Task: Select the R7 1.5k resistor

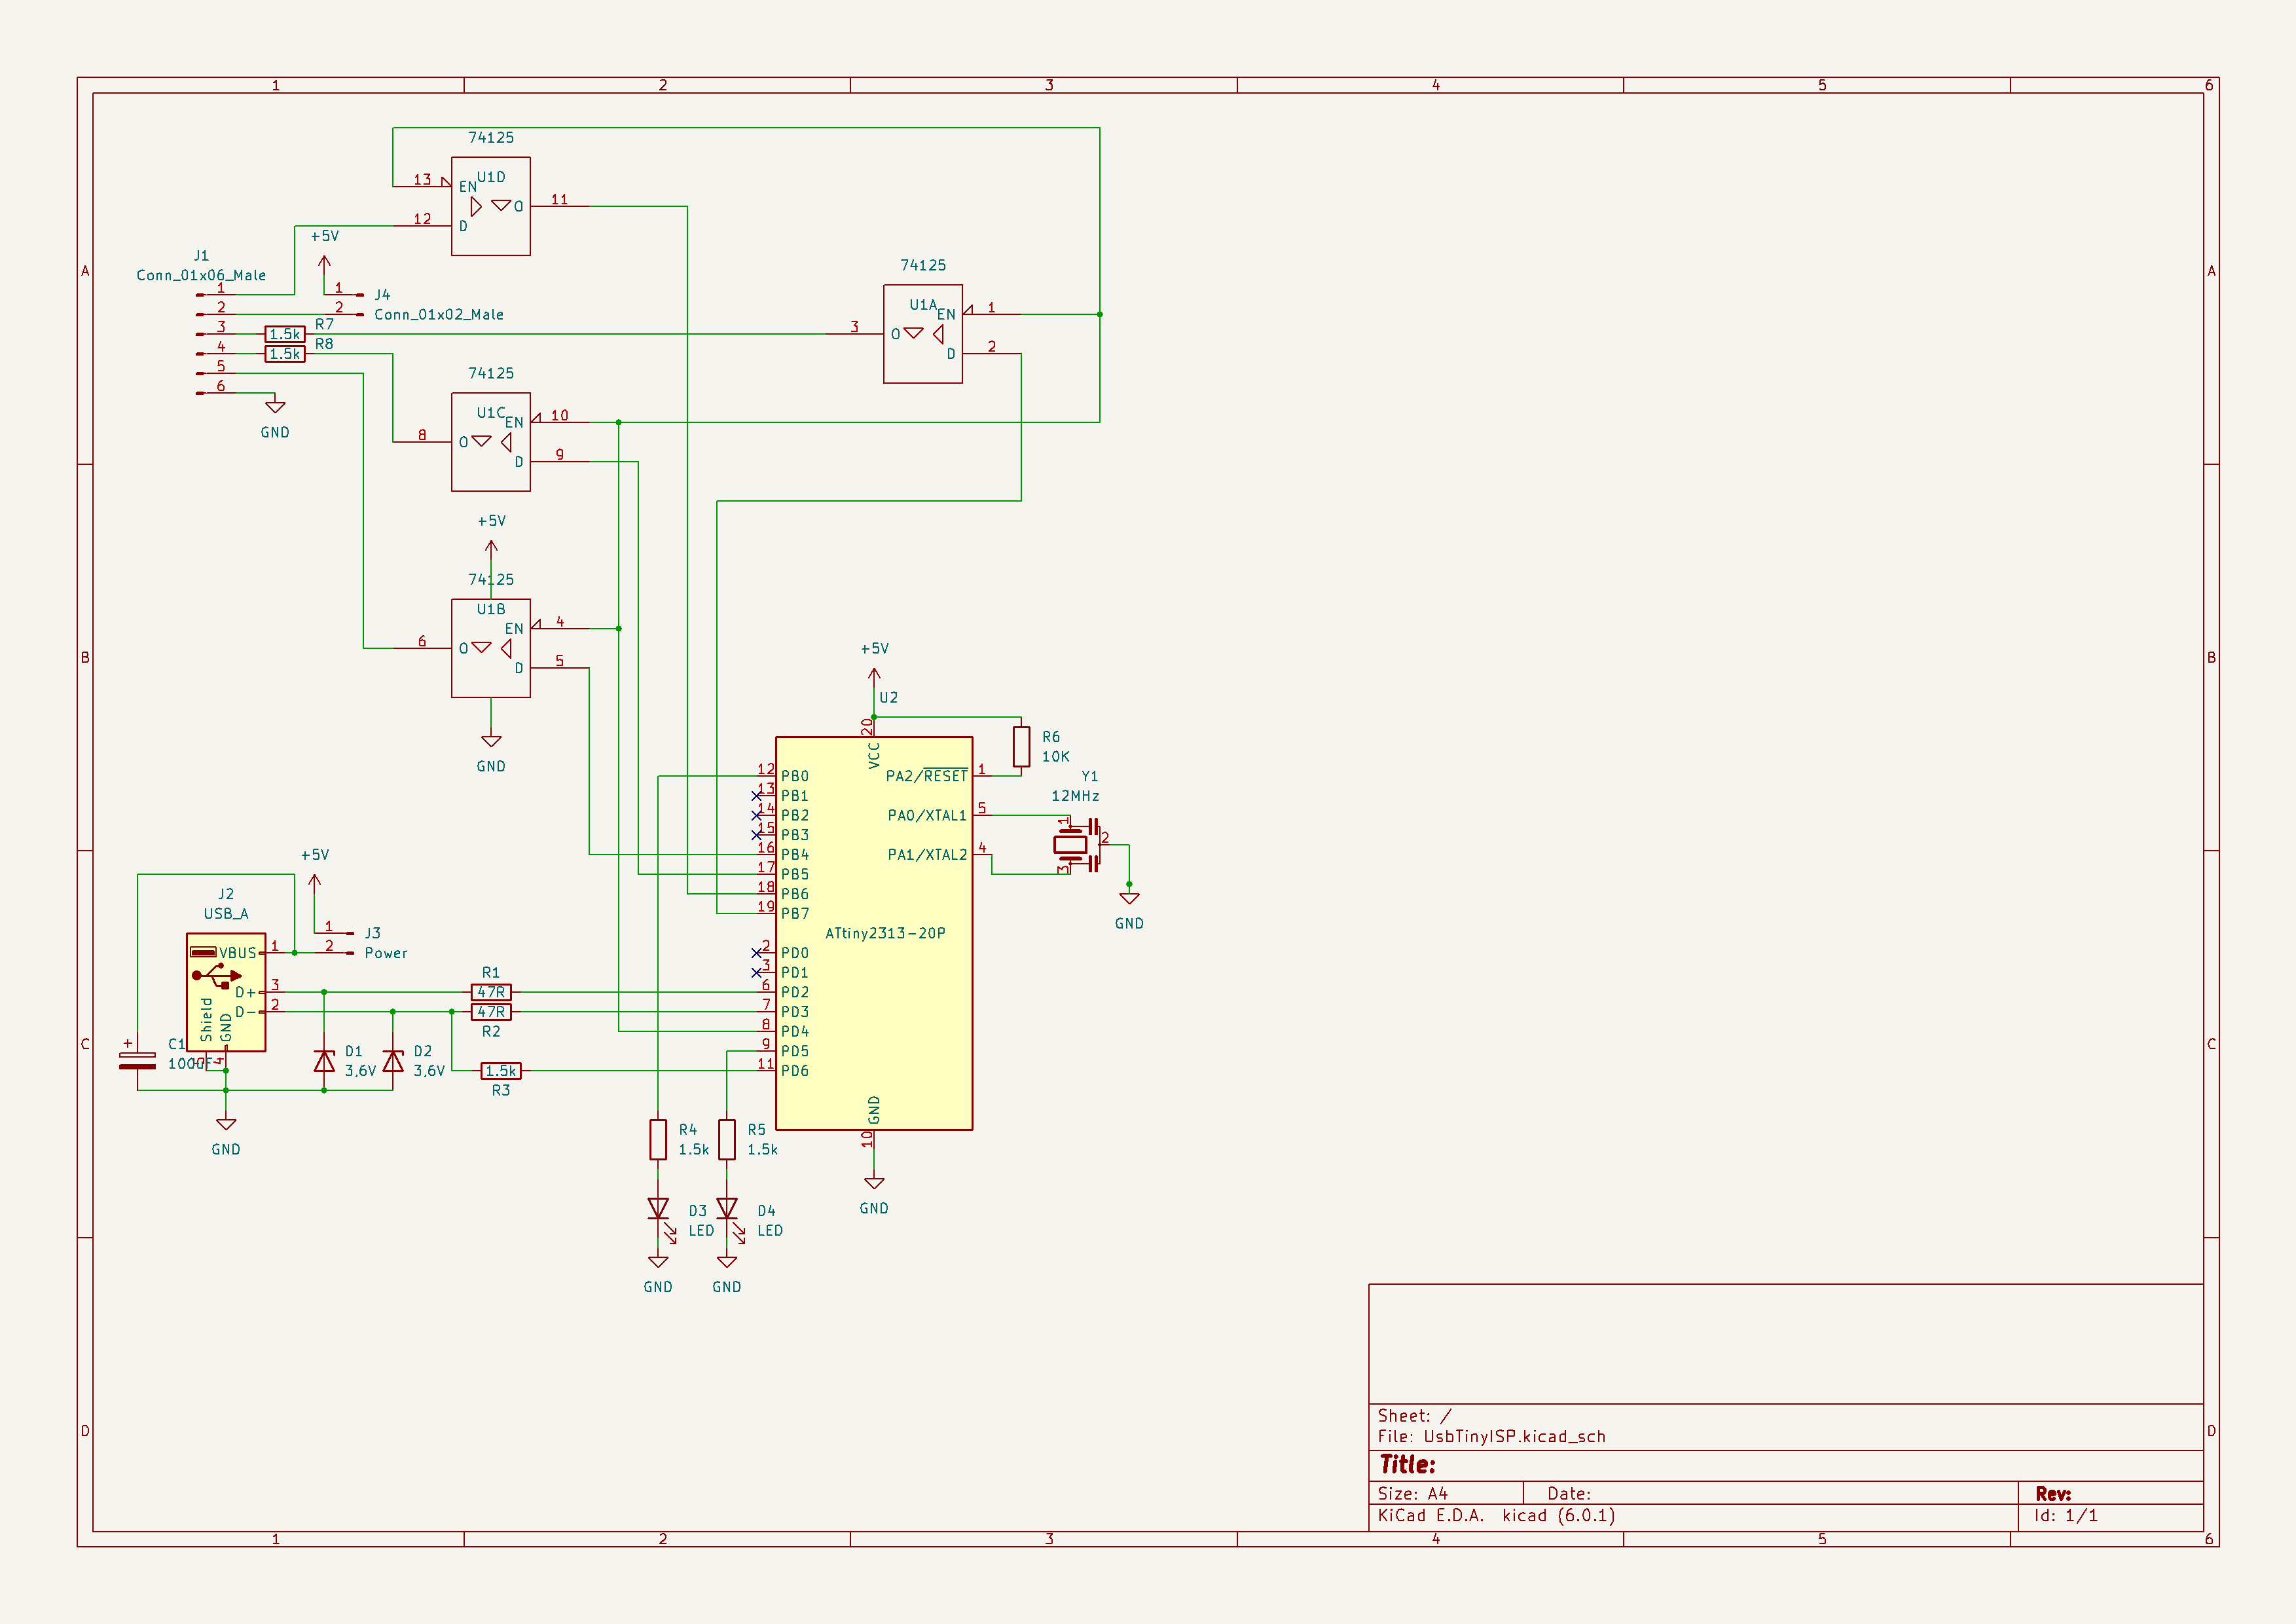Action: [x=285, y=334]
